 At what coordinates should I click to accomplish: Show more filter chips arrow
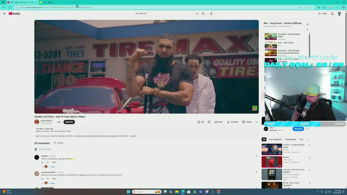(x=307, y=139)
